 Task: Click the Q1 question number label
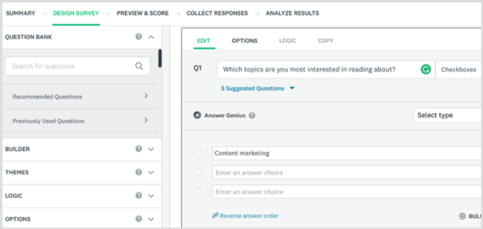(197, 68)
